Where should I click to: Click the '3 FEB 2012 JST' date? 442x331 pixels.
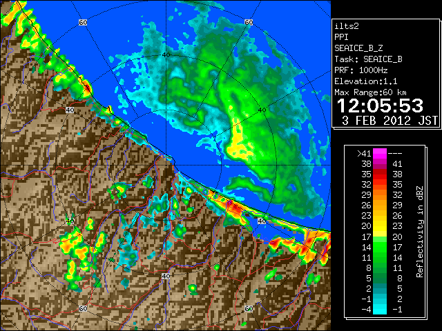(x=390, y=121)
